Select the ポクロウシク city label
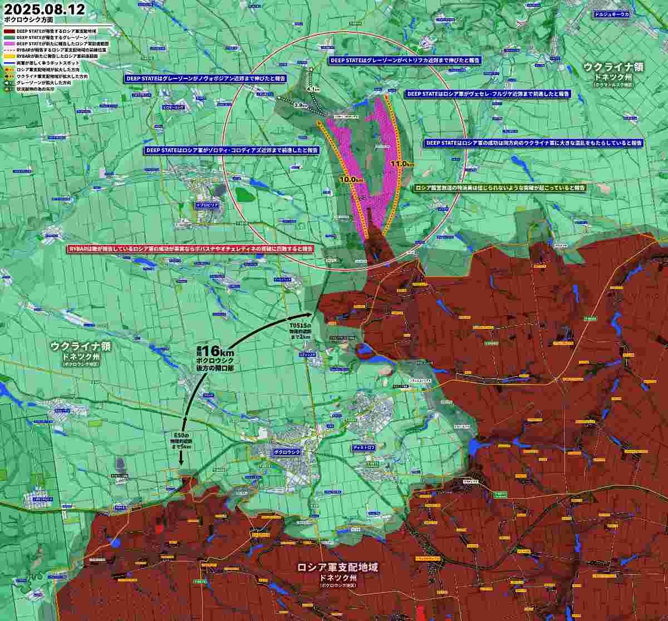This screenshot has width=668, height=621. [287, 452]
